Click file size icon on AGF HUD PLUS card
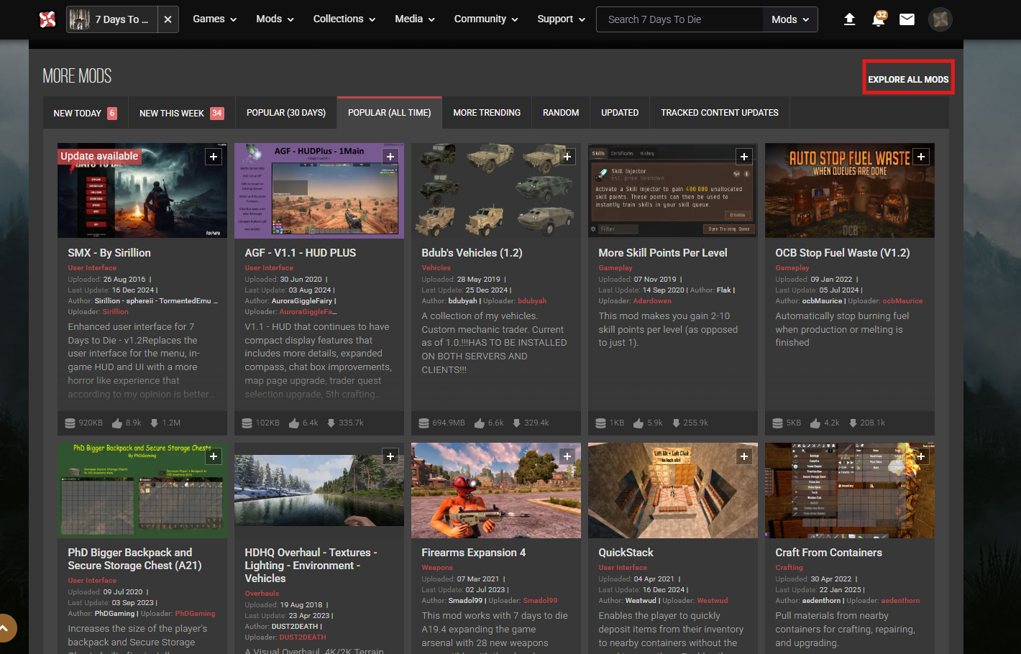Screen dimensions: 1021x654 pyautogui.click(x=247, y=423)
